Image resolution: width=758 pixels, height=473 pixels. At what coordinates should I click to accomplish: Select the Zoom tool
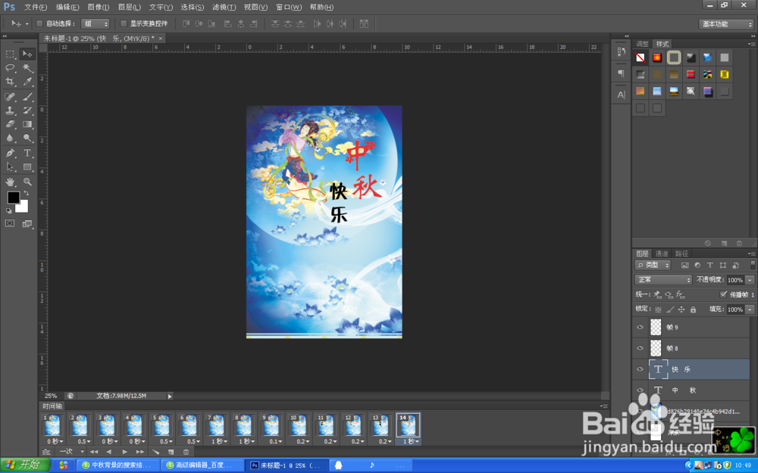27,182
